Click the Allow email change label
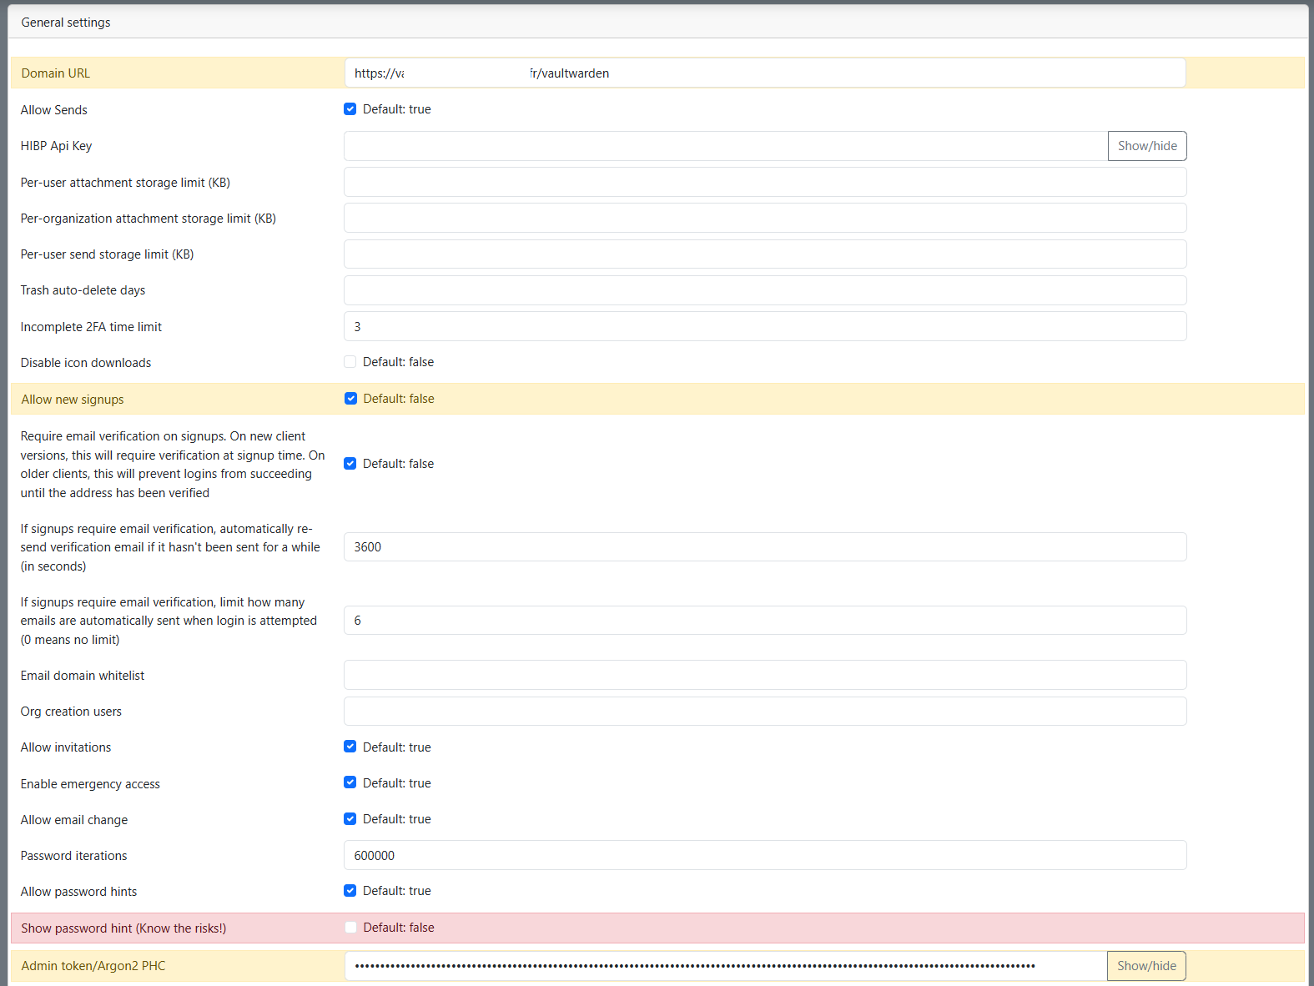1314x986 pixels. (74, 820)
